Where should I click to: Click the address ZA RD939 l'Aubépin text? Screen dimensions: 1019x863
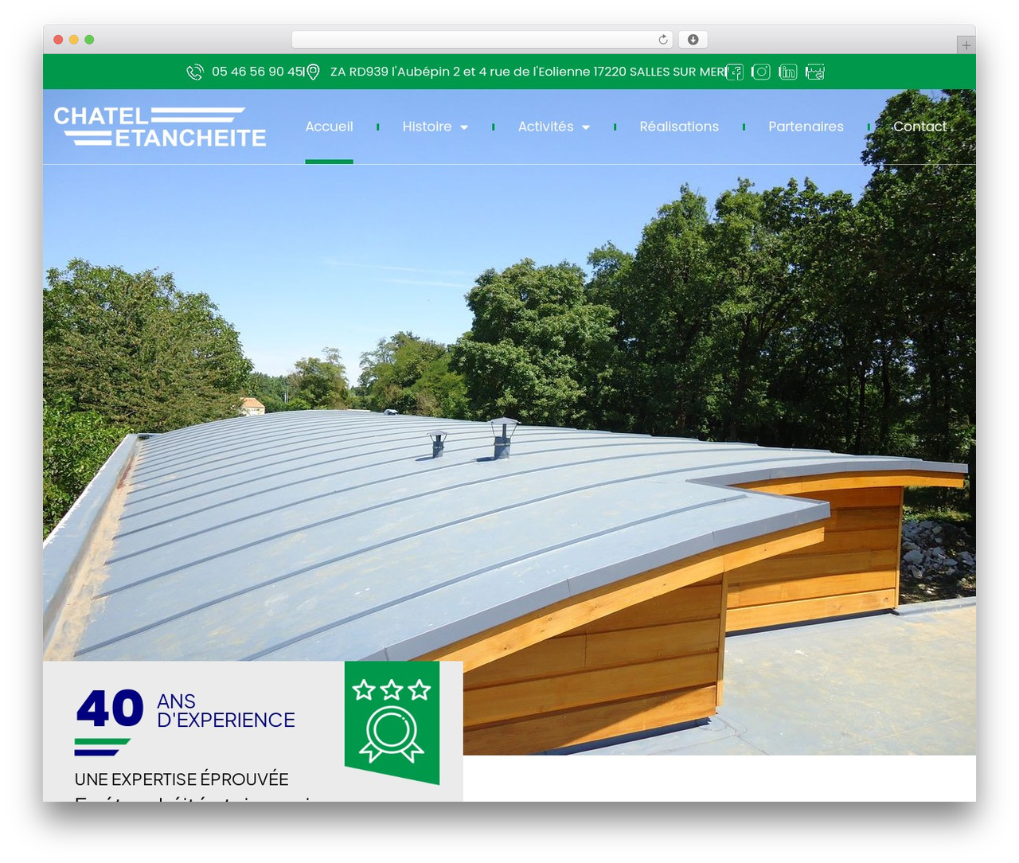click(x=526, y=72)
